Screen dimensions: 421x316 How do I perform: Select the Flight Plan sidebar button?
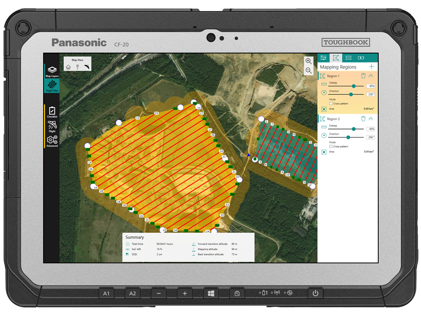[x=52, y=86]
